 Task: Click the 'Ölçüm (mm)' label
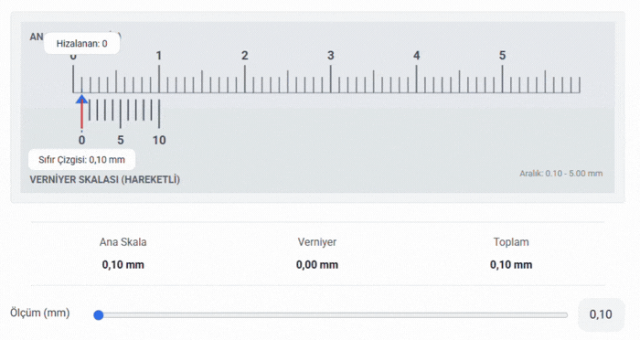coord(40,313)
